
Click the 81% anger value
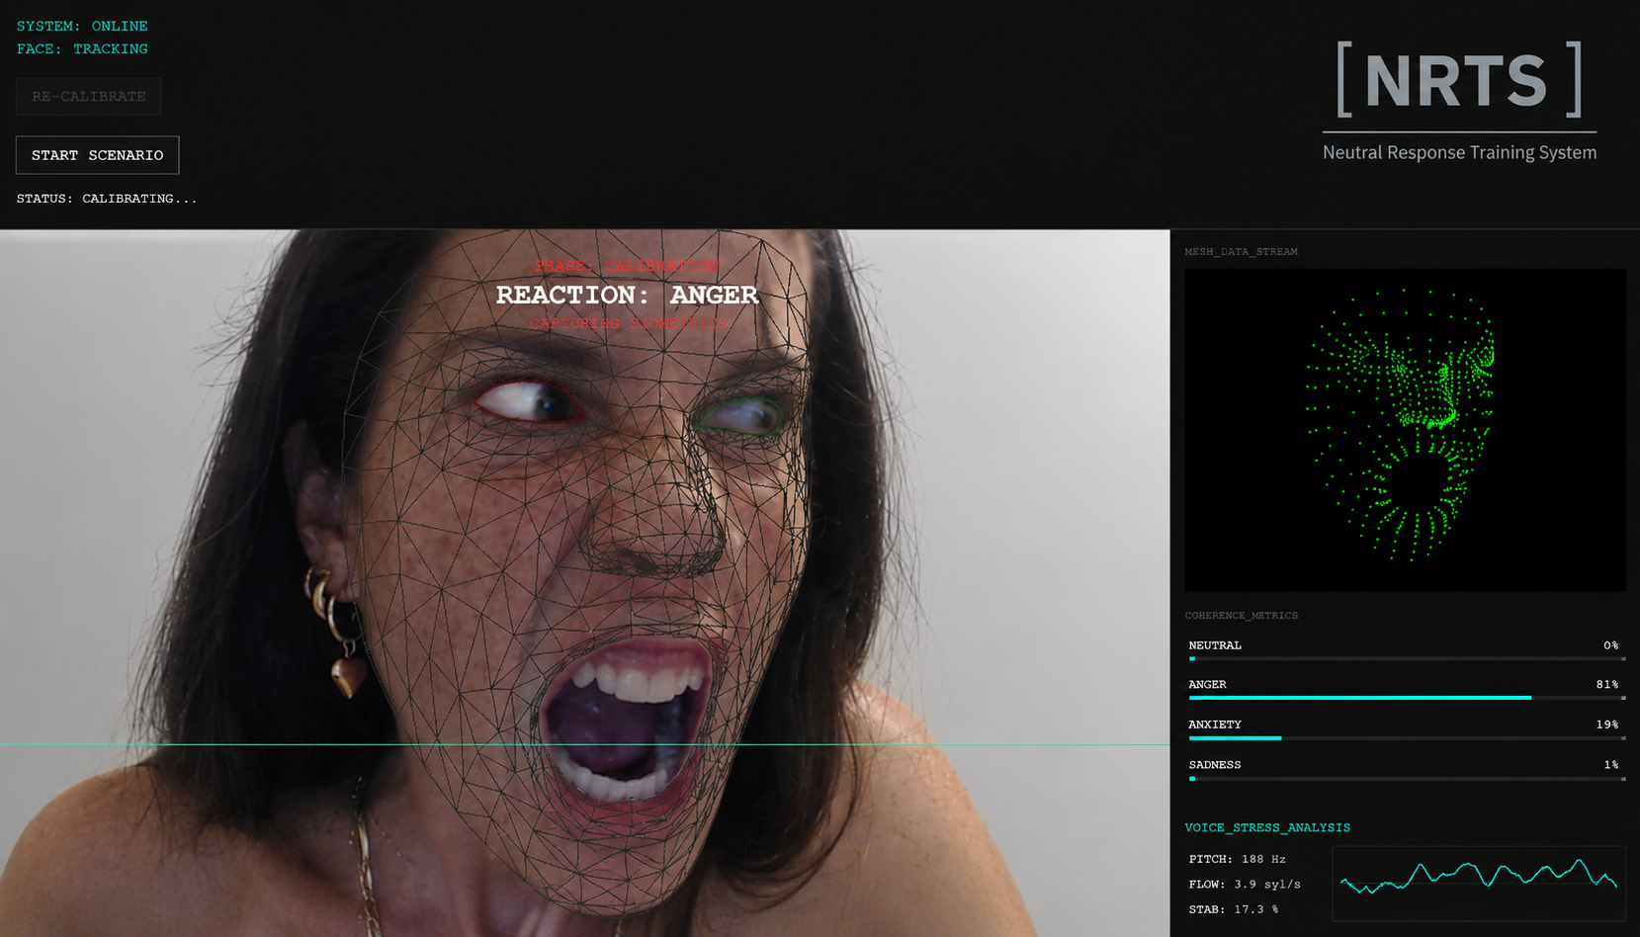[1607, 685]
